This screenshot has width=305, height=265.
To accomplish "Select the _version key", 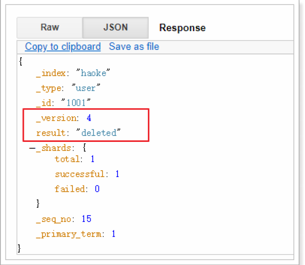I will (x=57, y=118).
